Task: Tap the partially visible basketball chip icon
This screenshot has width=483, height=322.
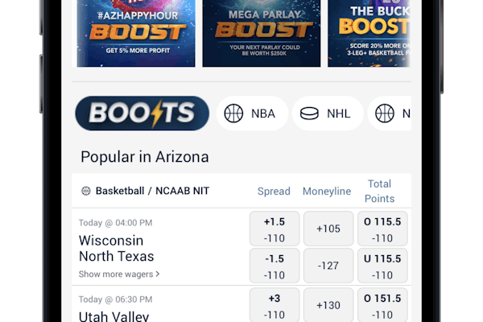Action: [x=385, y=114]
